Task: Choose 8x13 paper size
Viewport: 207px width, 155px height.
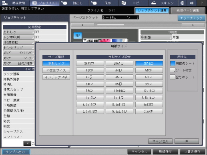Action: pos(149,105)
